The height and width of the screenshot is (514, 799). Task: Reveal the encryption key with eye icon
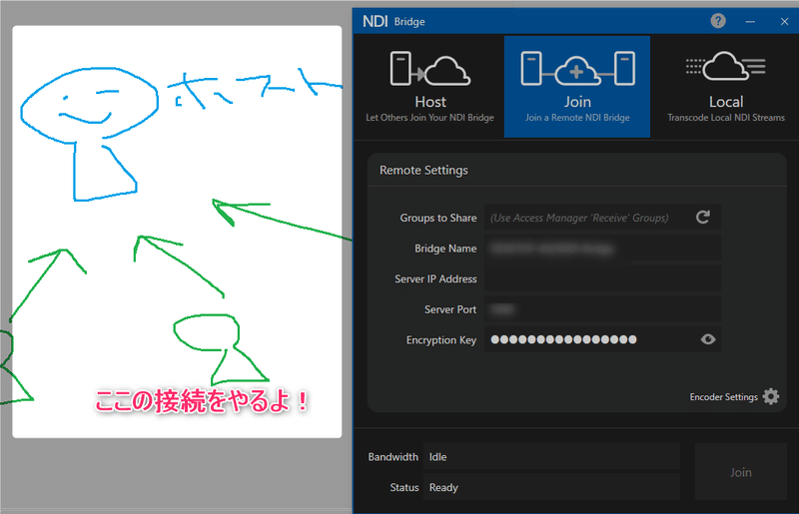tap(708, 339)
